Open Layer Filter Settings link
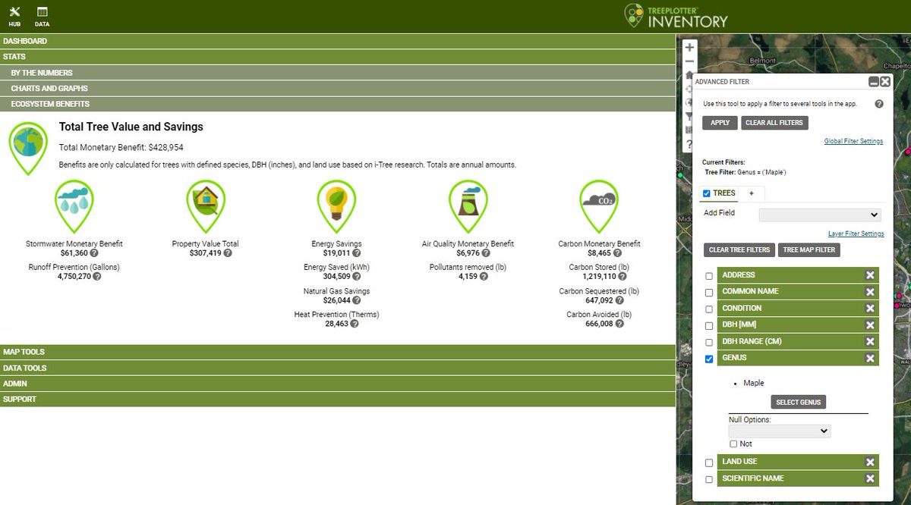The image size is (911, 505). 856,234
